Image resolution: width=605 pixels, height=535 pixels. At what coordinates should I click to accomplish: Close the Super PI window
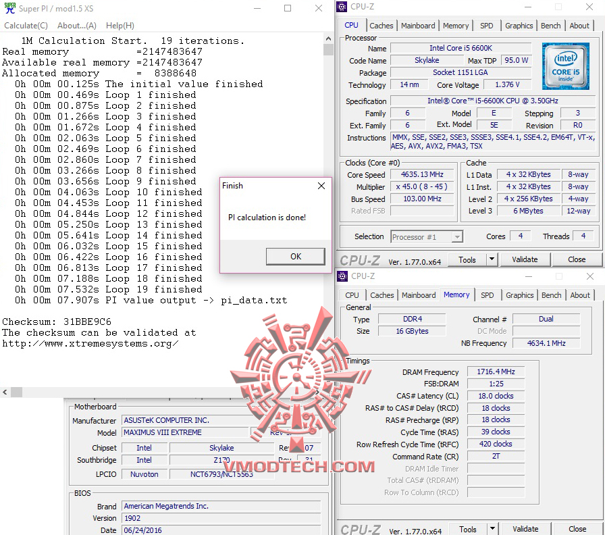tap(318, 8)
